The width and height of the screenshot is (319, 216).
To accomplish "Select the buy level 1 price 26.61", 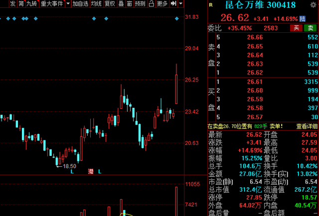I will click(255, 82).
